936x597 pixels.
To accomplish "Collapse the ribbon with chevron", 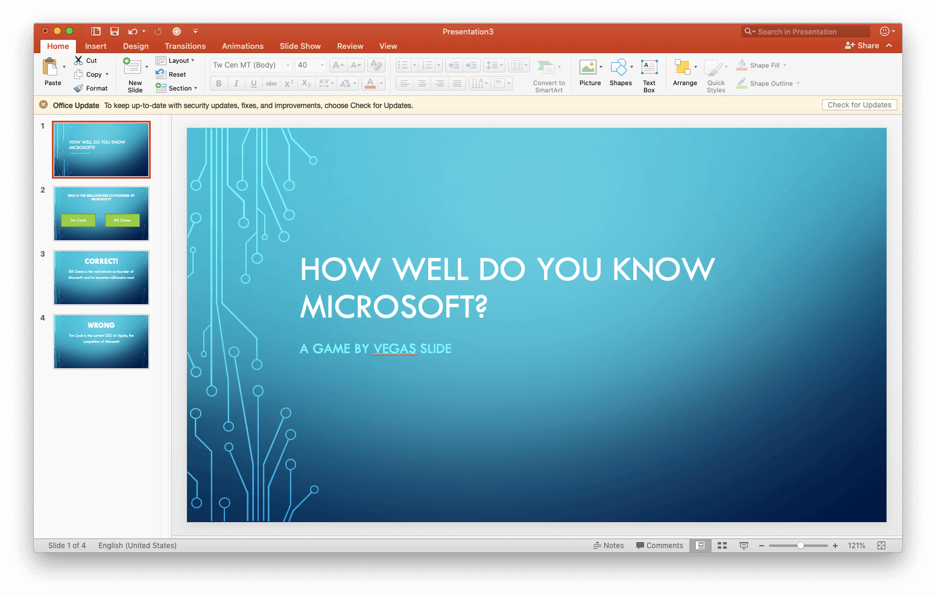I will tap(889, 45).
